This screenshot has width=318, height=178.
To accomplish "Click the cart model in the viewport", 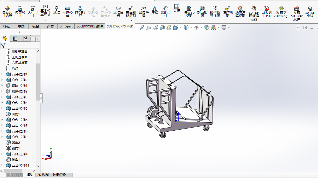I will tap(179, 104).
